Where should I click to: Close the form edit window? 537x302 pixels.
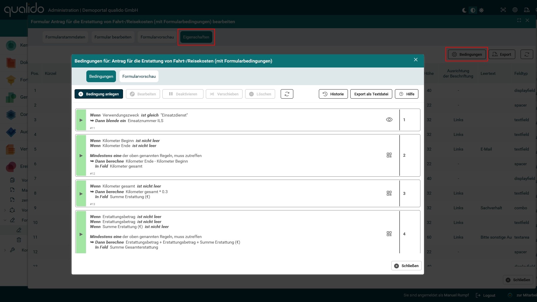point(527,20)
